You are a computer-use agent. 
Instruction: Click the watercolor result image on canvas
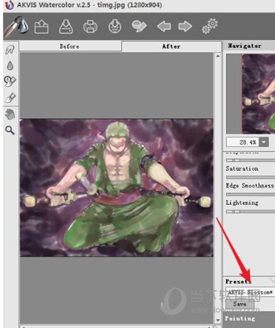[117, 188]
